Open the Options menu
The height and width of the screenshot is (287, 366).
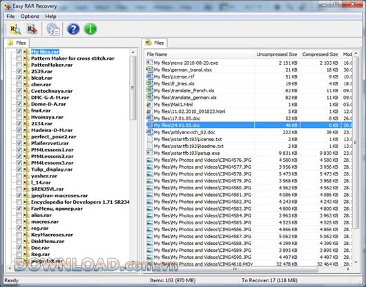click(30, 17)
